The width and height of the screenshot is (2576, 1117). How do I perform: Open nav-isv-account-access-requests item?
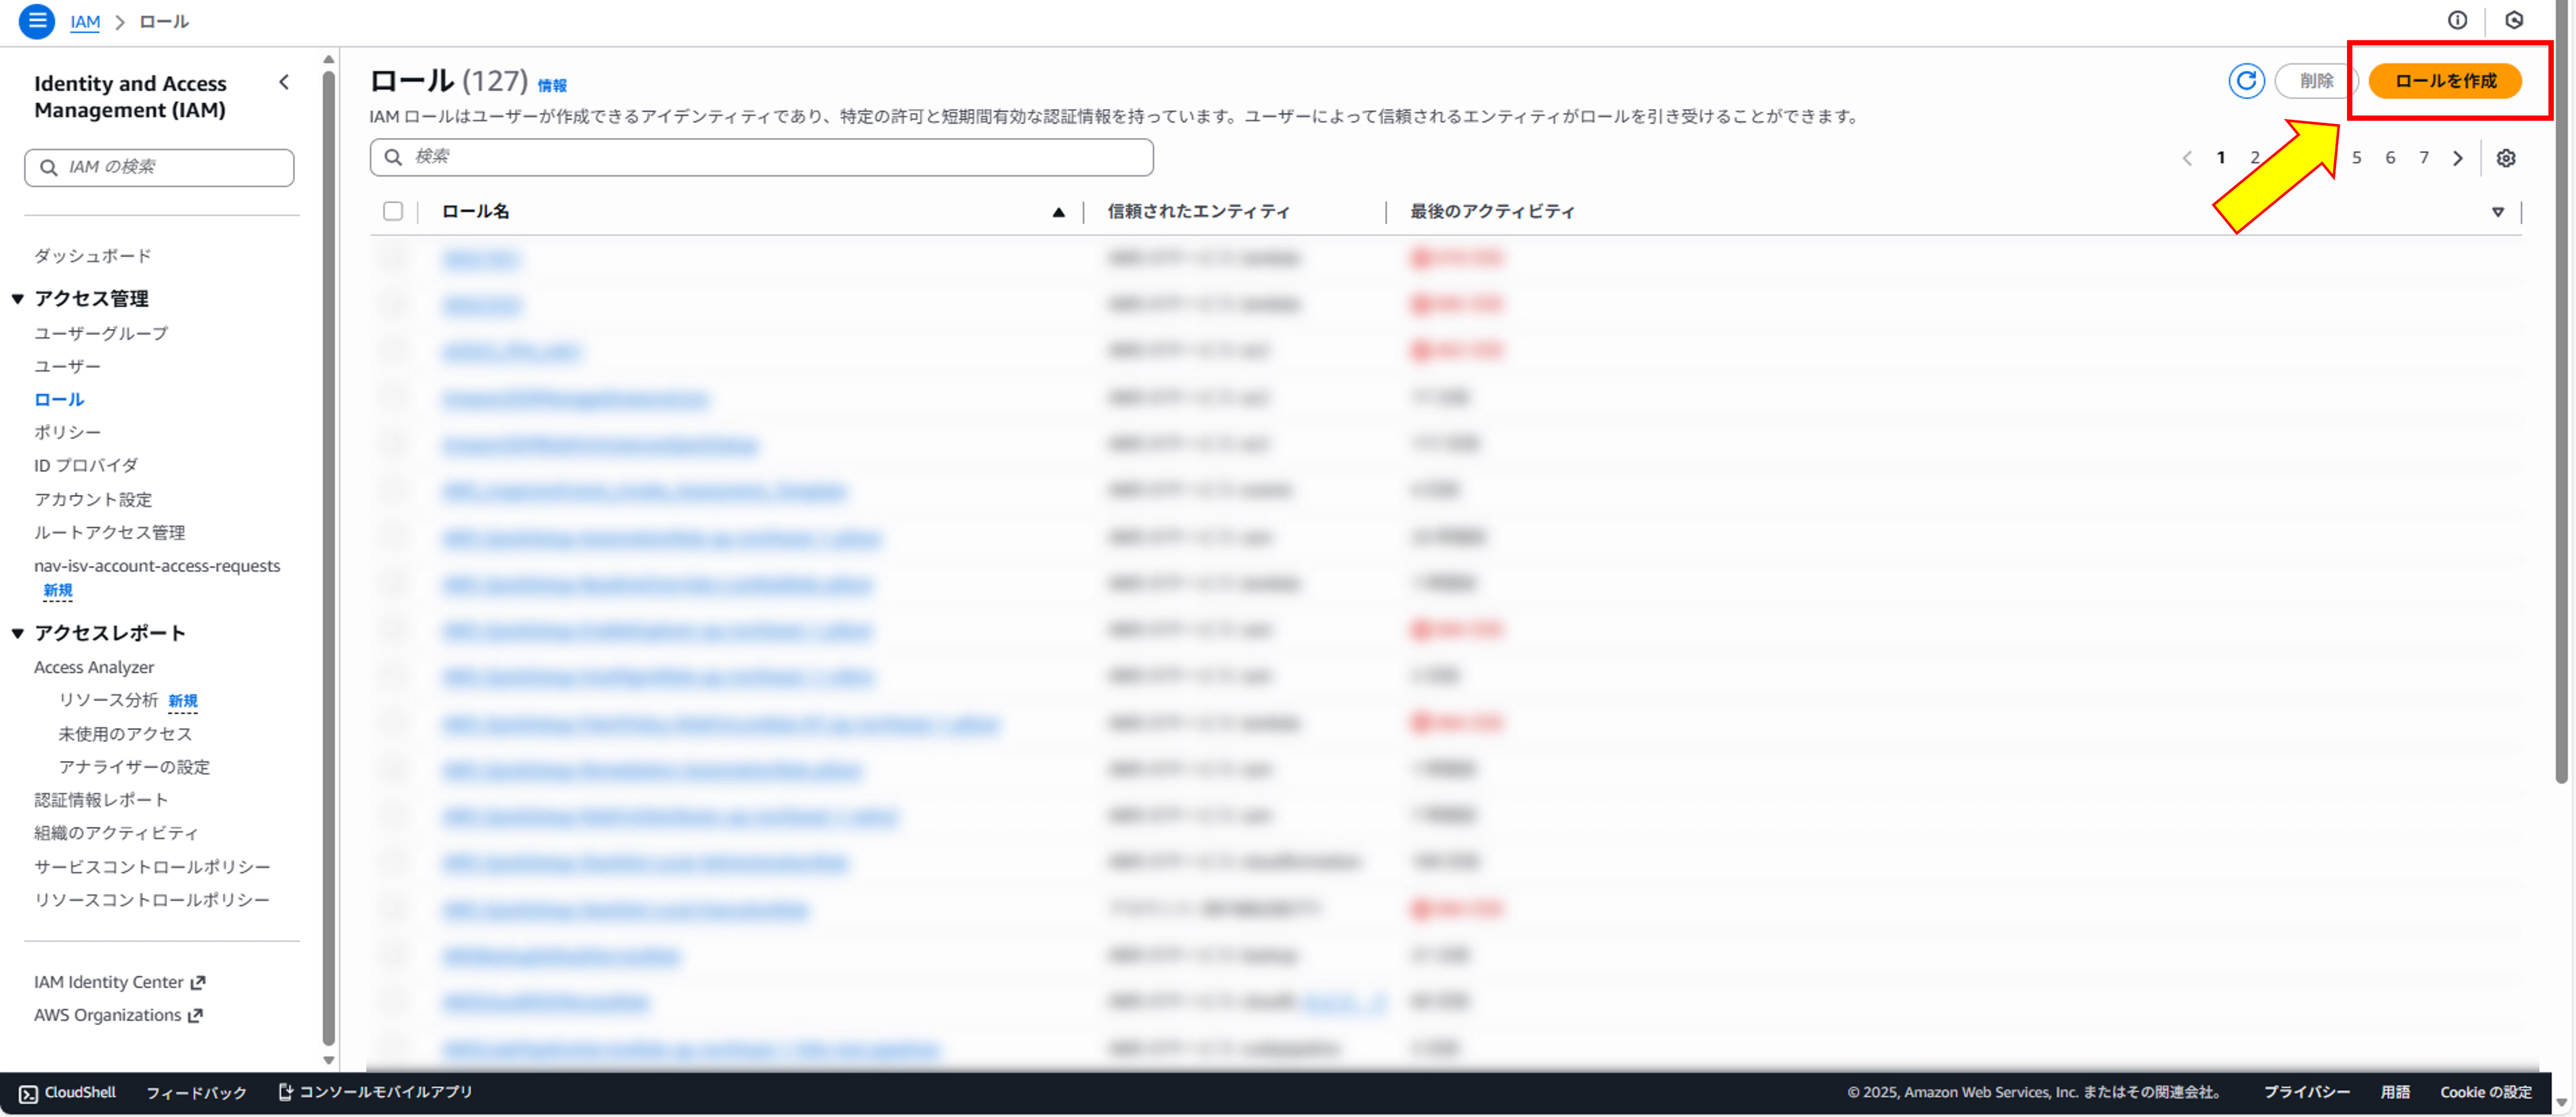coord(157,566)
